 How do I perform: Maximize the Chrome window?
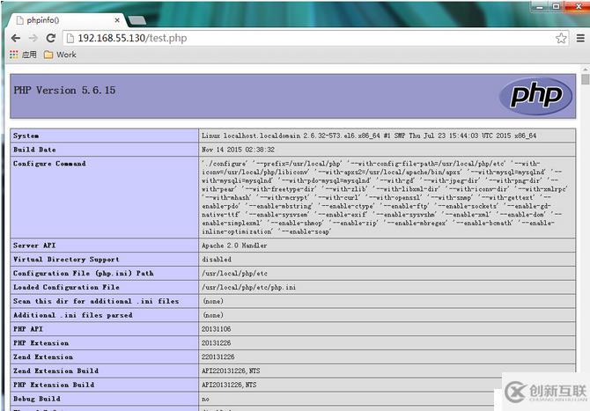[557, 6]
